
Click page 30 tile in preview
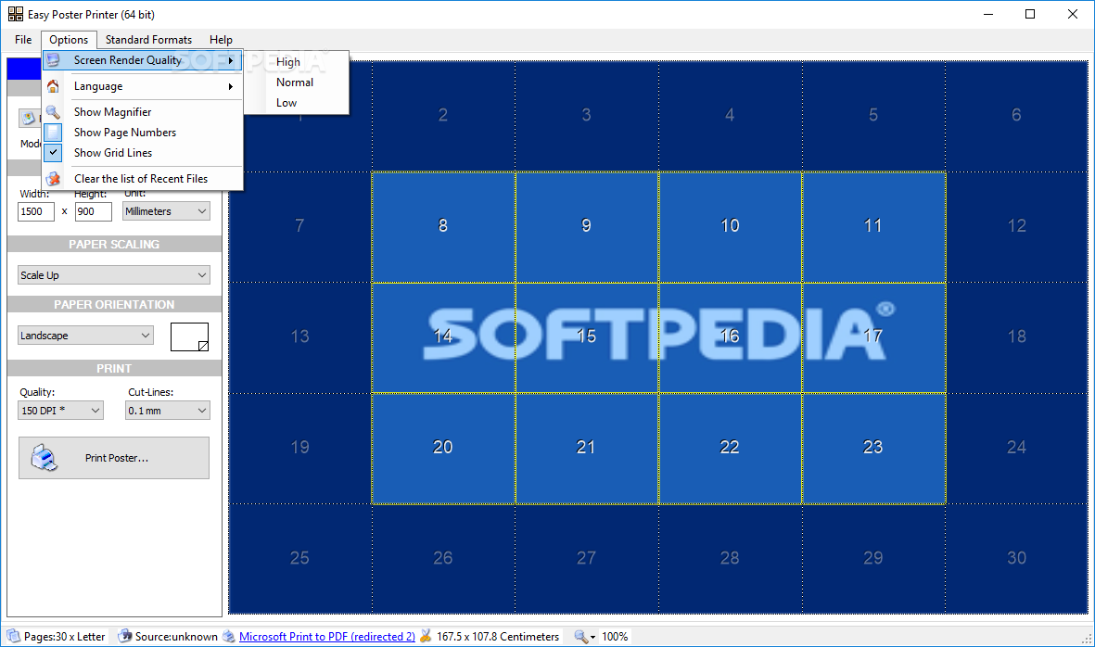pyautogui.click(x=1017, y=558)
